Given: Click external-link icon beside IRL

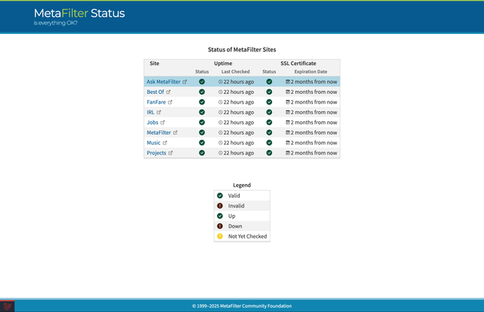Looking at the screenshot, I should 159,112.
